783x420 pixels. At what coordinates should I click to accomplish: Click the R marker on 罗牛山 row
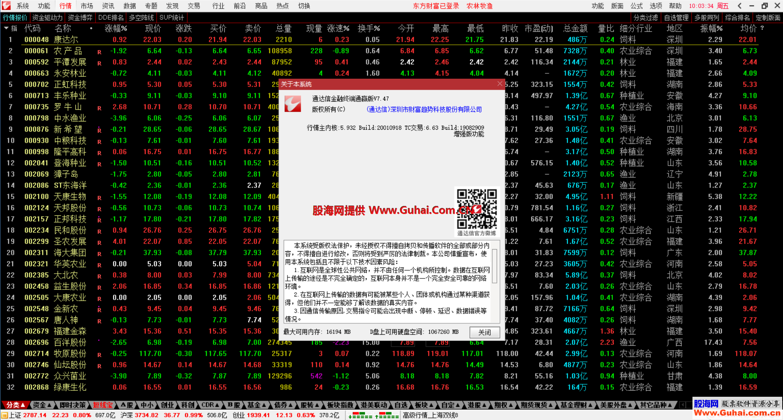(99, 108)
